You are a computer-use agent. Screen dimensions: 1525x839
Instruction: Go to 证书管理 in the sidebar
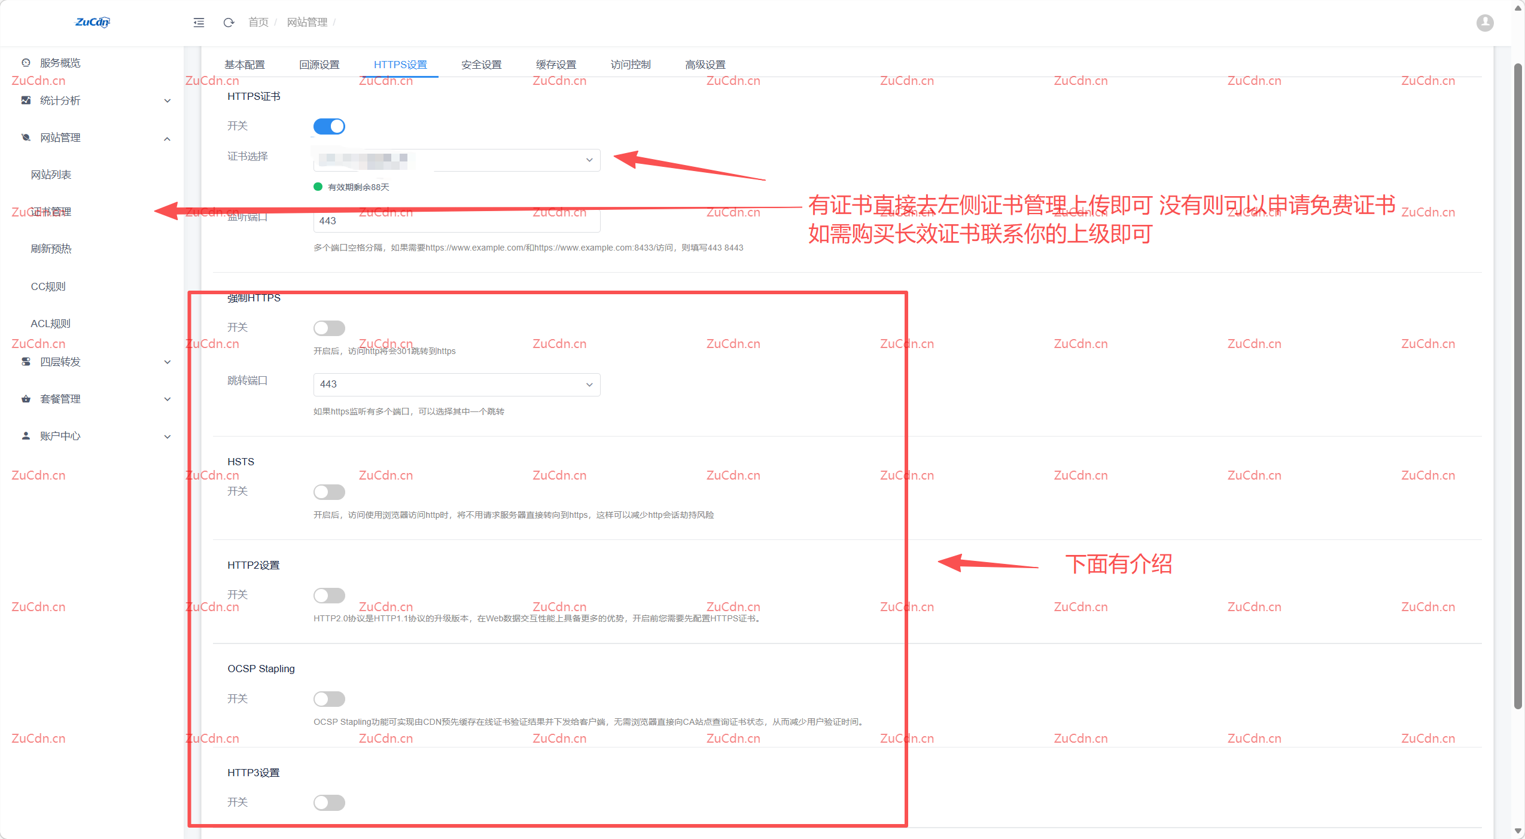tap(51, 211)
